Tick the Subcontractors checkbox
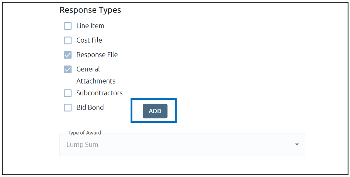 (x=67, y=93)
